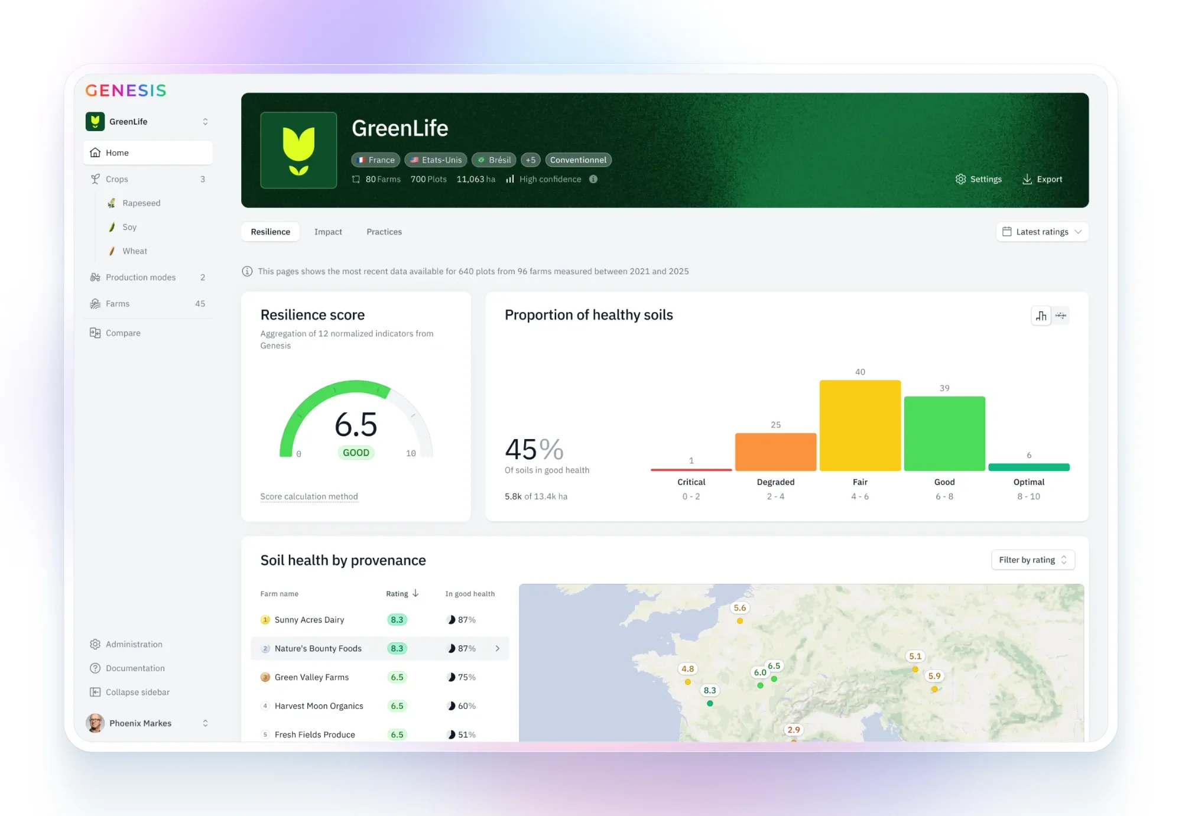This screenshot has width=1182, height=816.
Task: Open Settings in header banner
Action: tap(979, 180)
